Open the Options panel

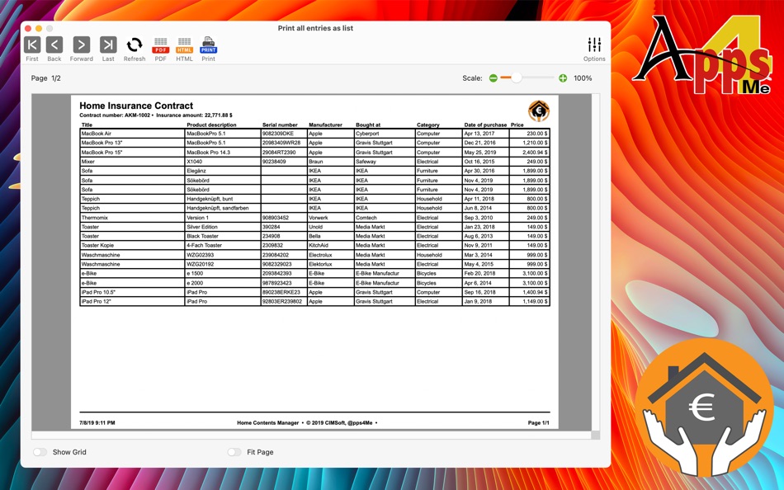click(594, 45)
